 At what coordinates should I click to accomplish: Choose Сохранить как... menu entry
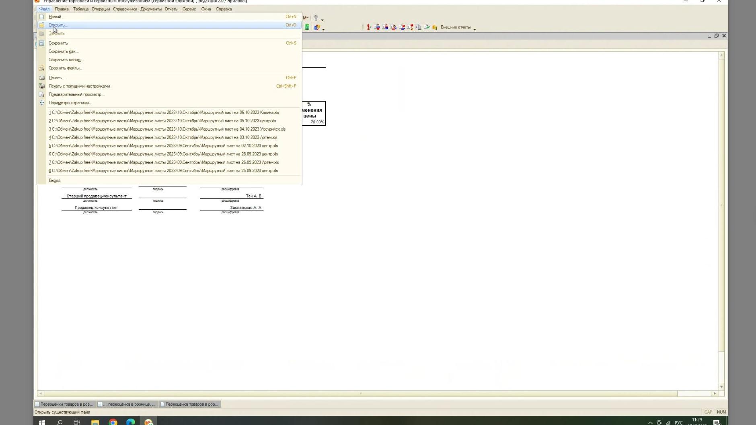click(169, 51)
